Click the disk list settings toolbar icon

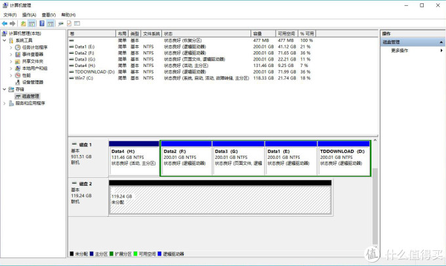77,24
